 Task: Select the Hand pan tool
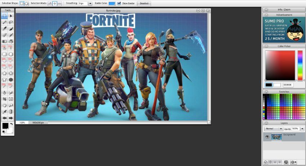(x=4, y=105)
